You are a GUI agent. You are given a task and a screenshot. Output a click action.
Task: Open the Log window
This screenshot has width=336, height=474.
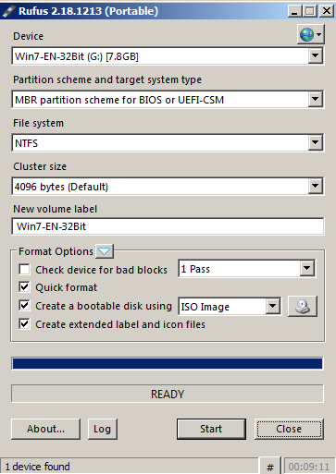click(x=103, y=429)
